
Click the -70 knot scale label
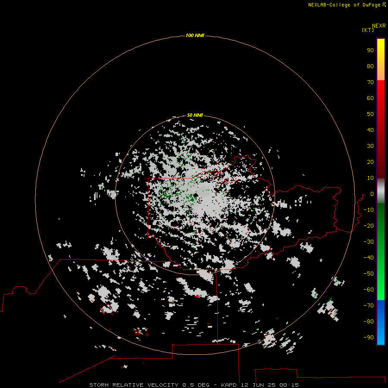point(369,306)
